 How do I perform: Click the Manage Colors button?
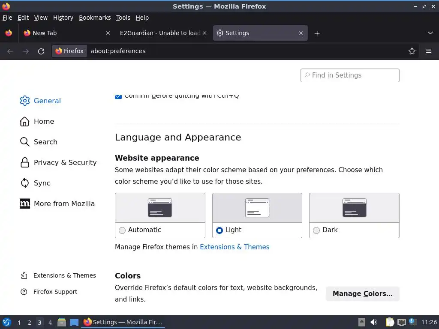(363, 294)
